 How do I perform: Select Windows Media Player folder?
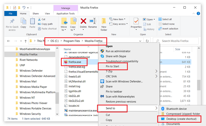click(x=33, y=87)
